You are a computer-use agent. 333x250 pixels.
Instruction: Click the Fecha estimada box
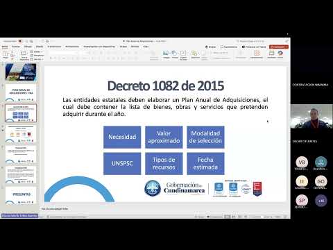(x=205, y=163)
